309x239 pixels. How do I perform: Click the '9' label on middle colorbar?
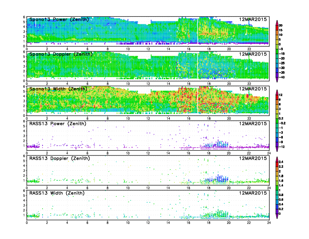coord(280,100)
